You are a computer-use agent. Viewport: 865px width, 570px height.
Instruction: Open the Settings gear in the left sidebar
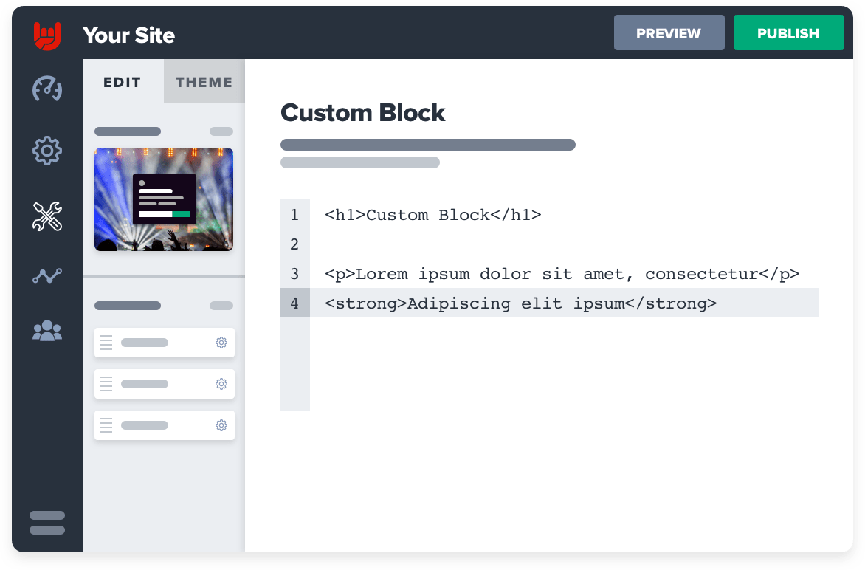47,150
